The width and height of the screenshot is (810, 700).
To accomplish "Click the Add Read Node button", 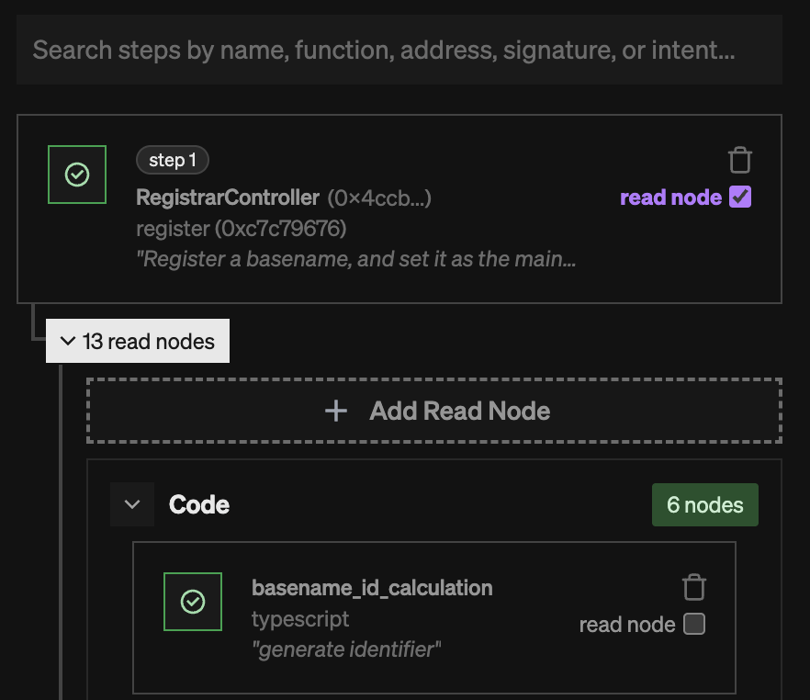I will click(x=432, y=411).
